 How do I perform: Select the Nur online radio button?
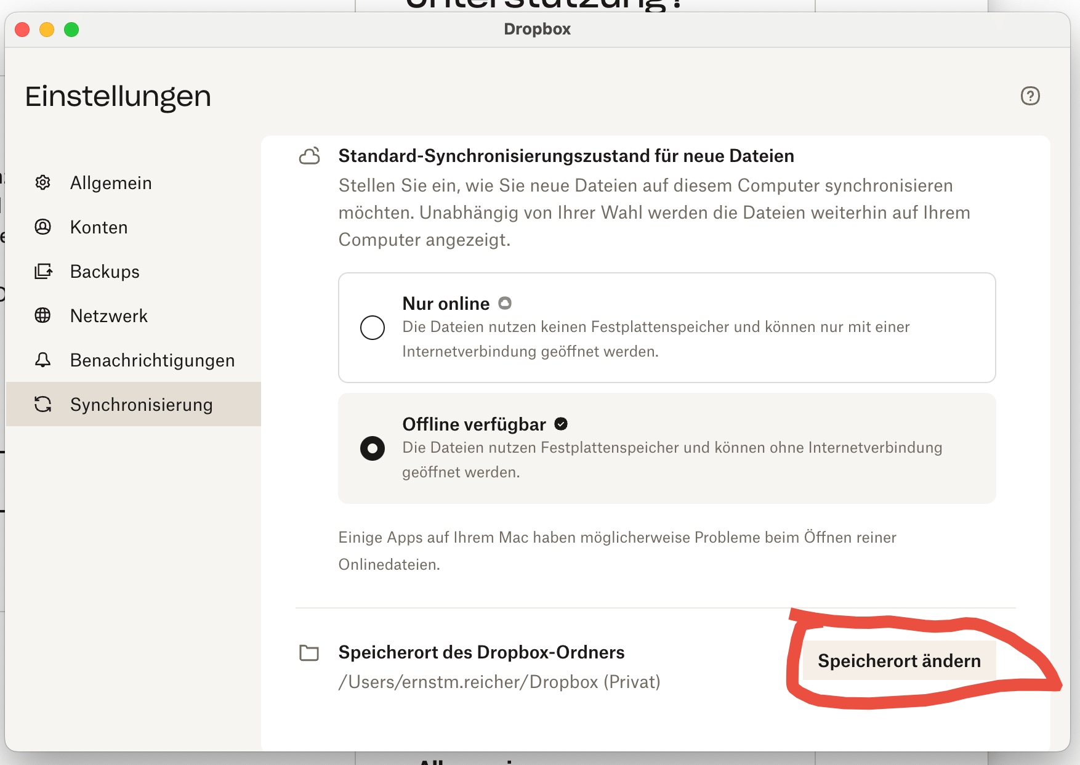(x=373, y=328)
